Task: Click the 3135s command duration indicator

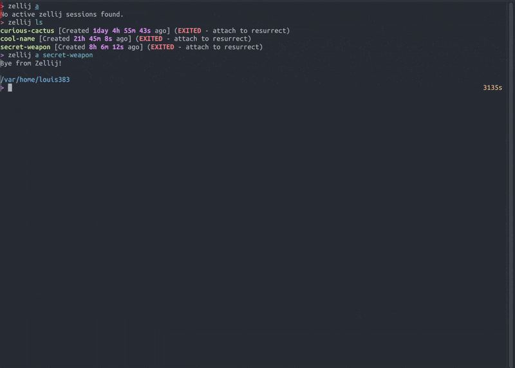Action: (x=492, y=87)
